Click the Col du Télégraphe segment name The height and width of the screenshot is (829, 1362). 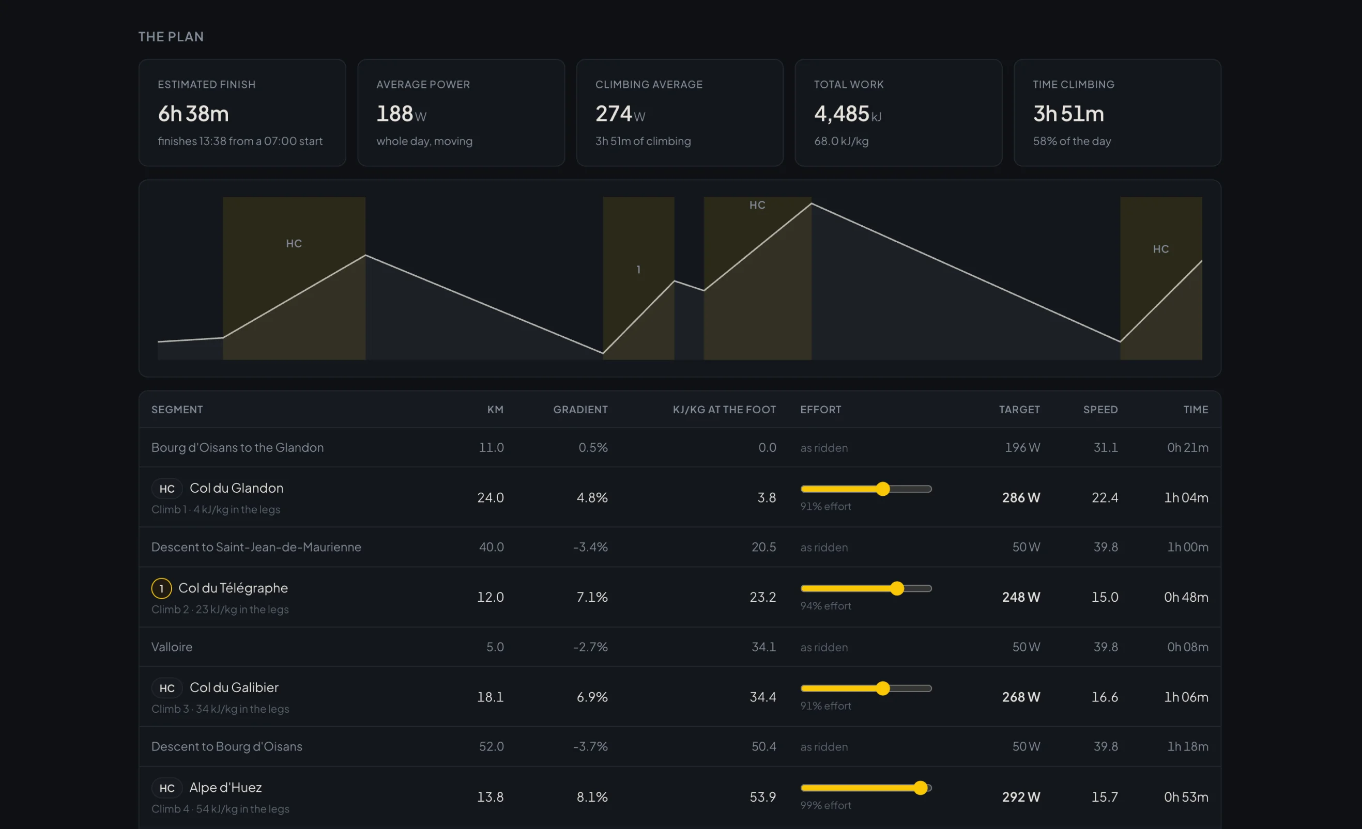coord(233,588)
